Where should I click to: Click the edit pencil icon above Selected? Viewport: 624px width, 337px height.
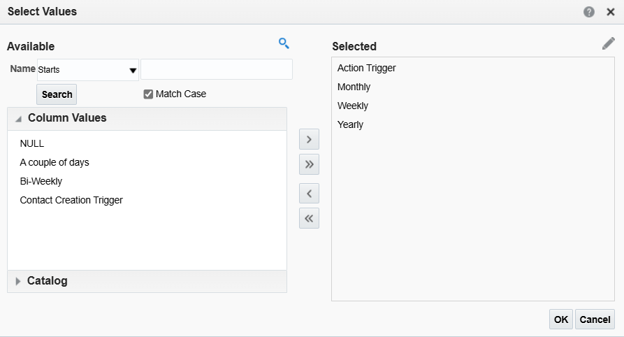(609, 43)
